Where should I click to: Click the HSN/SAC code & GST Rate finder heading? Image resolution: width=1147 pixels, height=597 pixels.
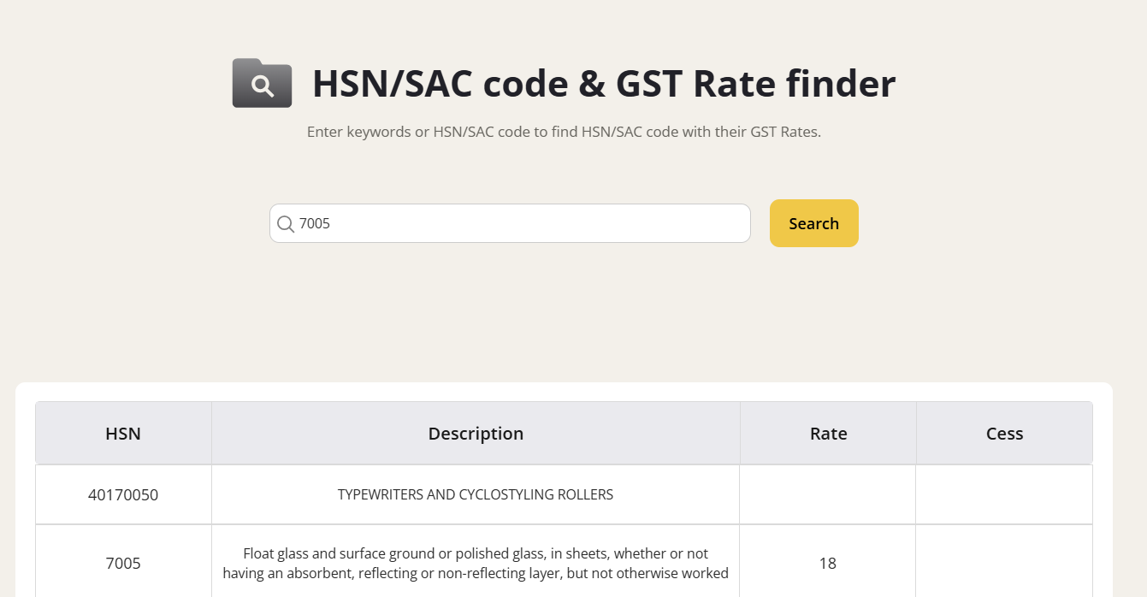click(603, 84)
